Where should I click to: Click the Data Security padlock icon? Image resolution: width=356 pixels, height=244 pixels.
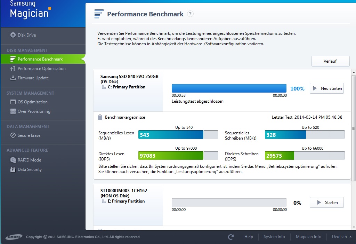(13, 170)
